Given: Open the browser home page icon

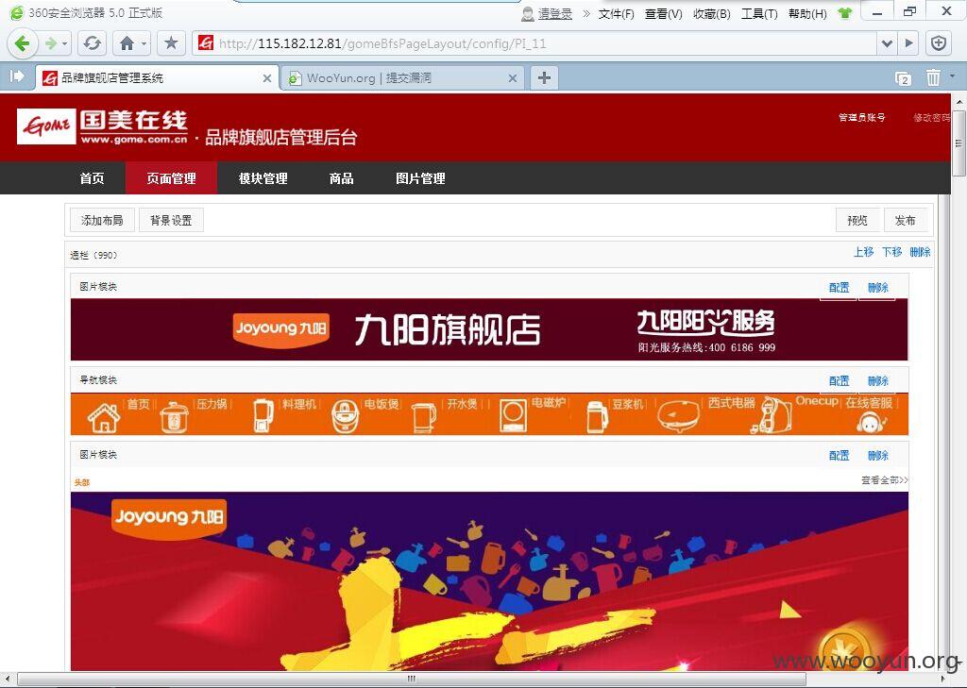Looking at the screenshot, I should pyautogui.click(x=127, y=43).
